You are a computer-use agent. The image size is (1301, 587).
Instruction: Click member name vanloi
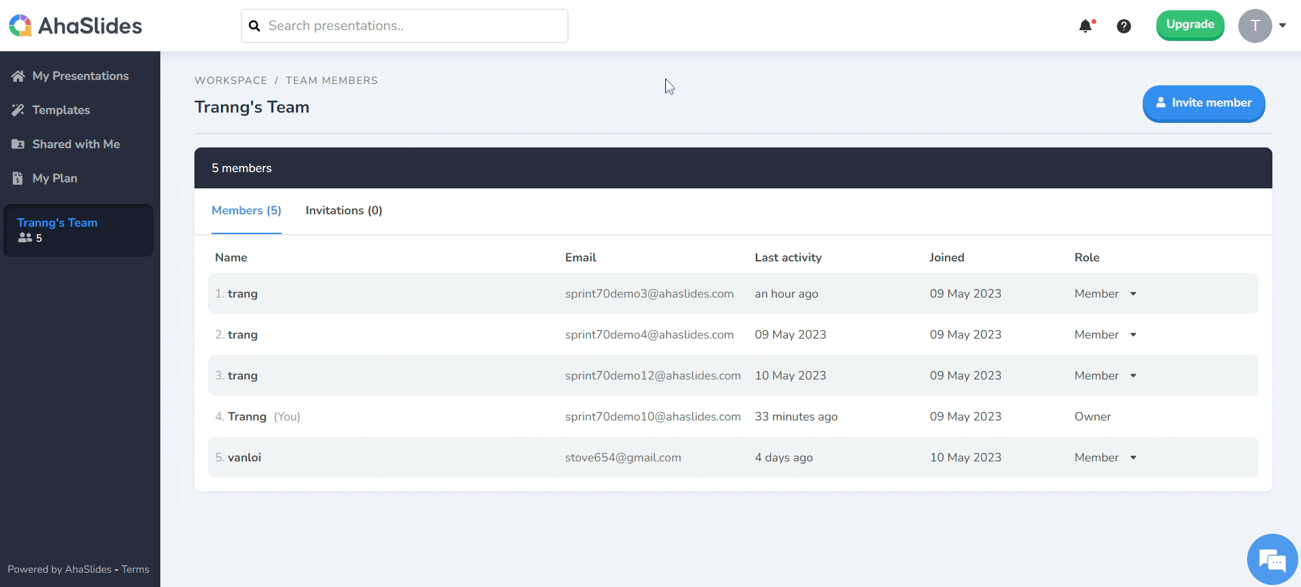pos(244,457)
